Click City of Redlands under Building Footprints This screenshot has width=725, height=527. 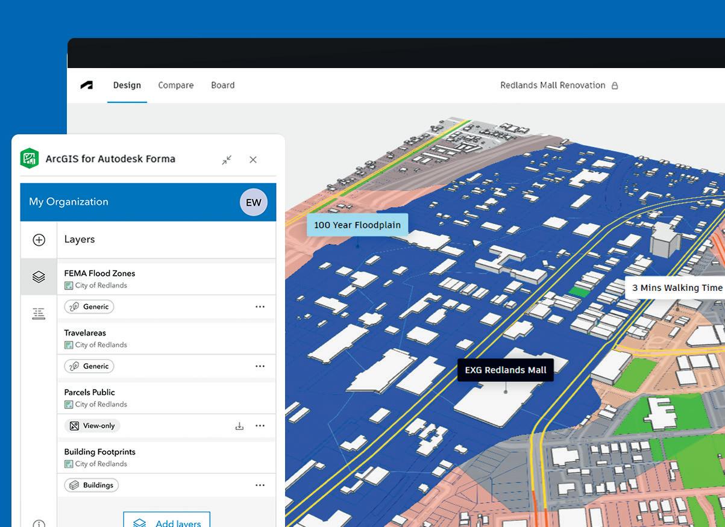(x=101, y=464)
